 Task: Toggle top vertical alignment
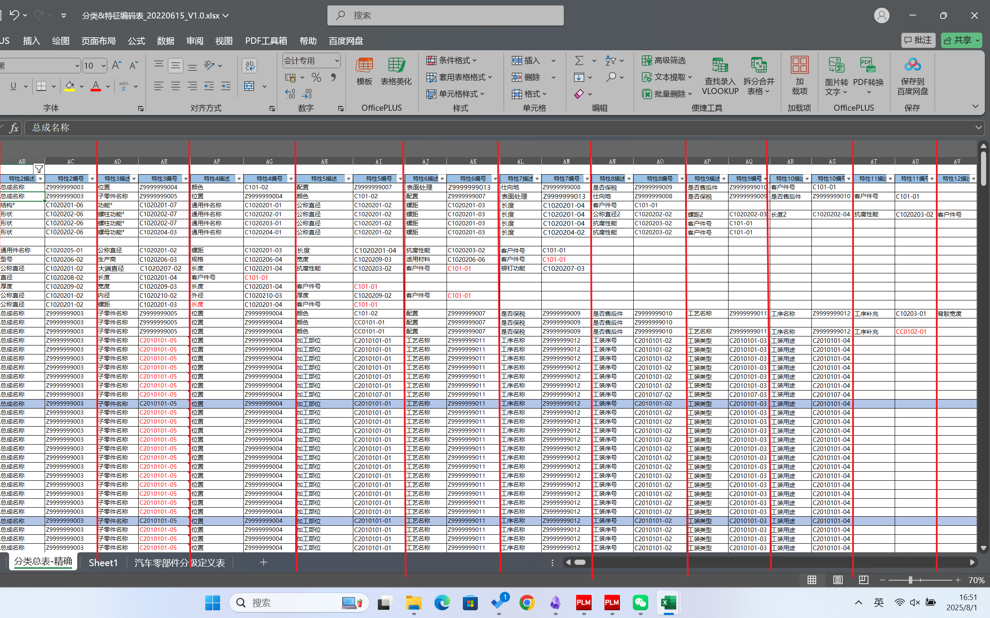pyautogui.click(x=159, y=65)
